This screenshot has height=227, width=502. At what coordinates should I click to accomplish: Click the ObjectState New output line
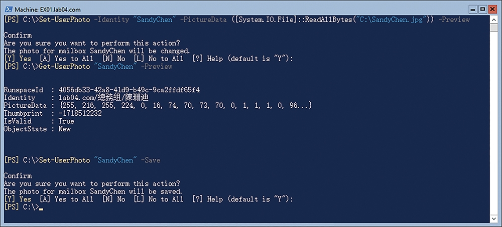(37, 129)
